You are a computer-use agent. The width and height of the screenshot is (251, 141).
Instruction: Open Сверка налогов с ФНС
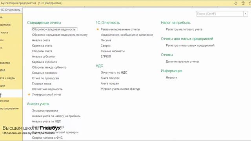(47, 138)
